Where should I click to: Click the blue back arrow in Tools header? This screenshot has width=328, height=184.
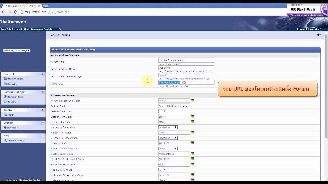click(319, 35)
